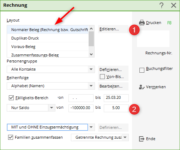
Task: Expand the Nur Saldo dropdown
Action: [52, 108]
